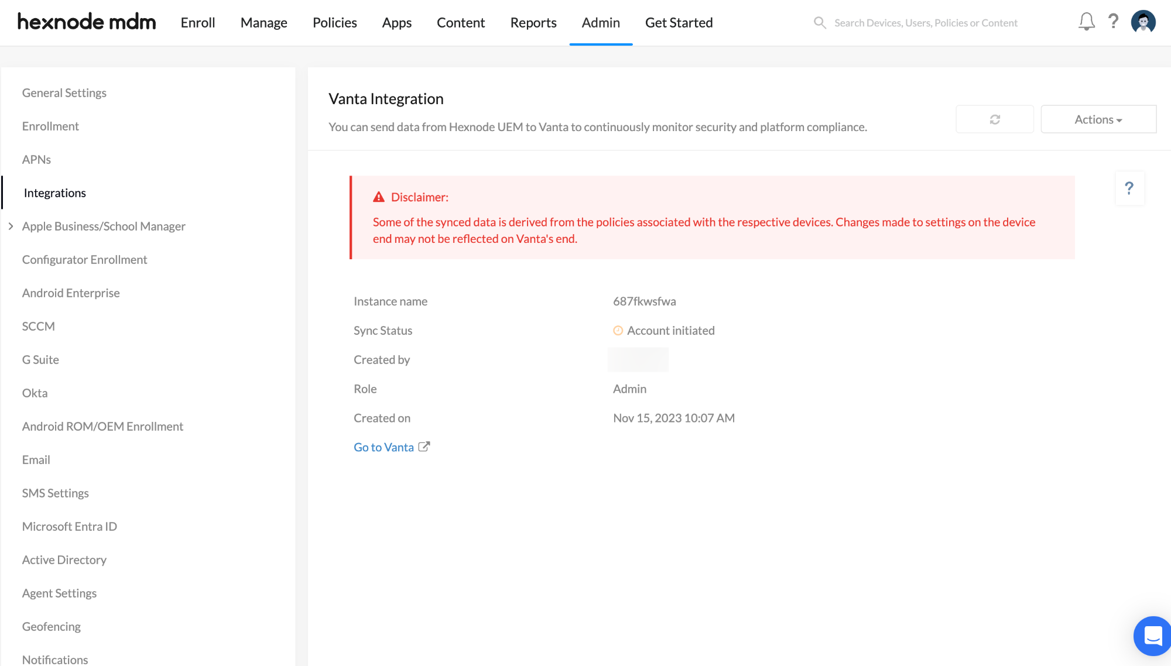Screen dimensions: 1171x666
Task: Toggle the Account initiated sync status indicator
Action: coord(618,331)
